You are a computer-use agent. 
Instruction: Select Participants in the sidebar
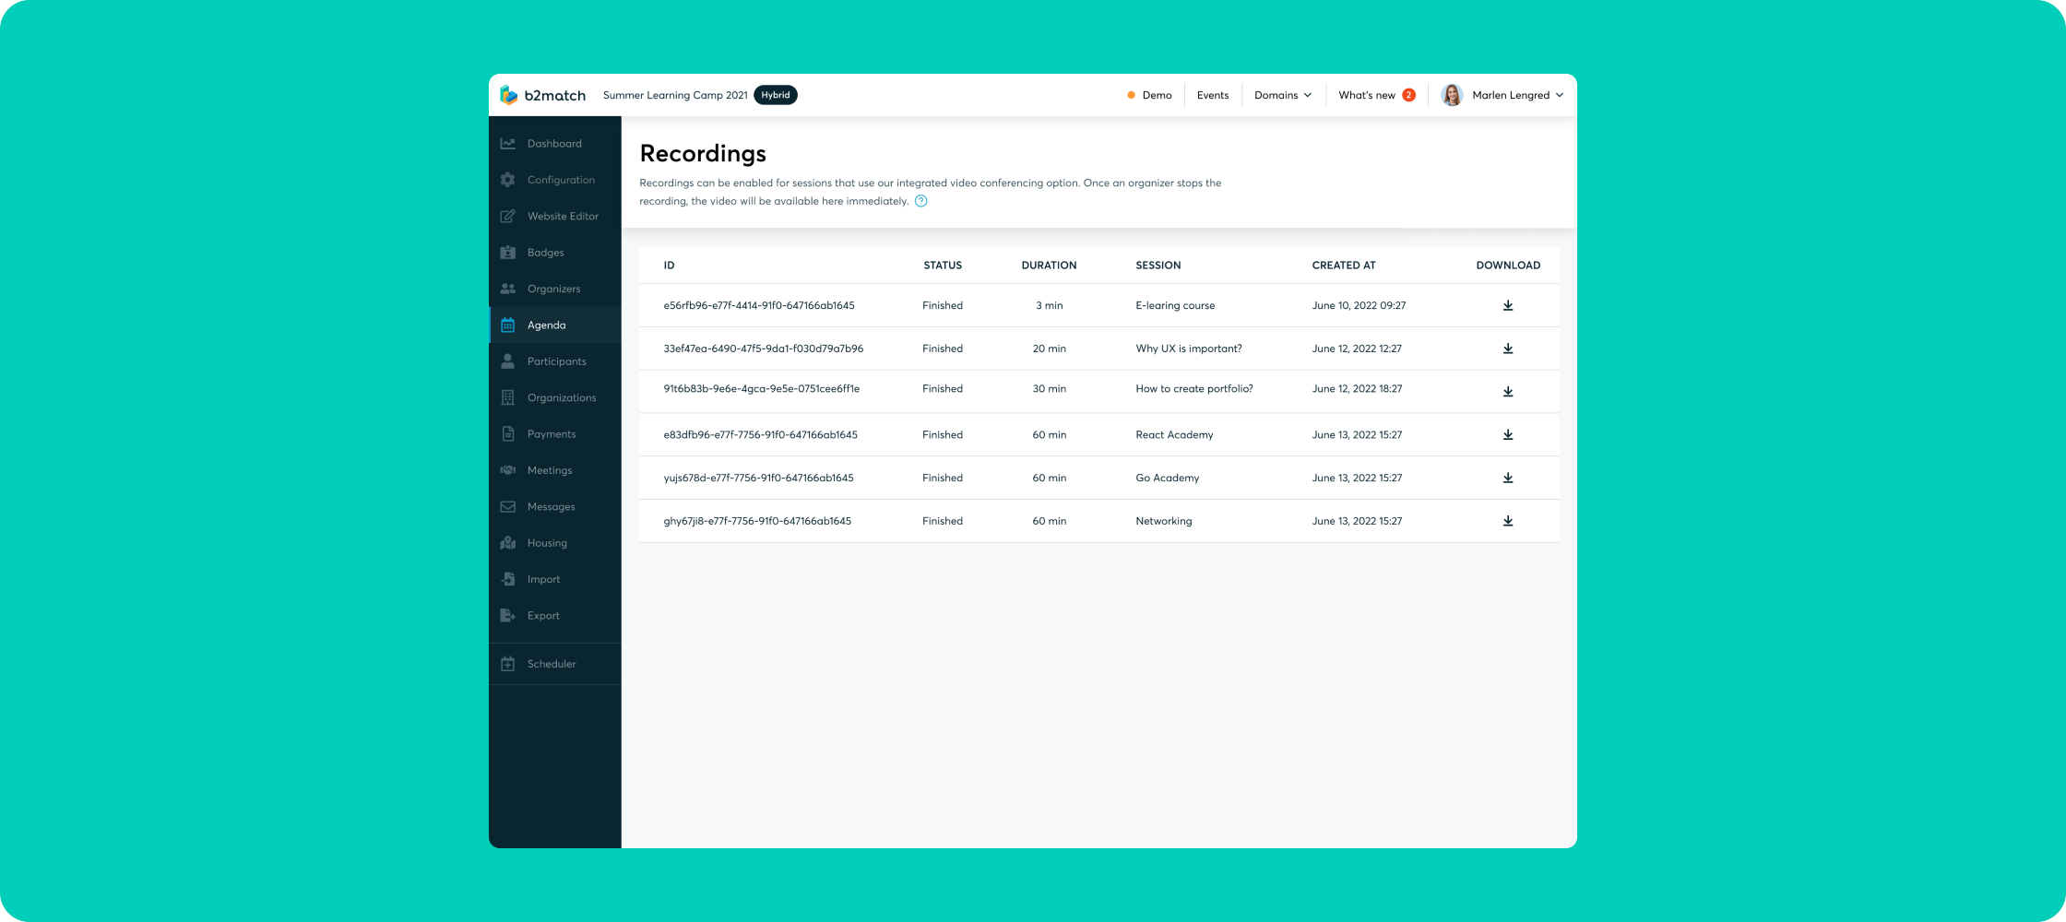(554, 361)
